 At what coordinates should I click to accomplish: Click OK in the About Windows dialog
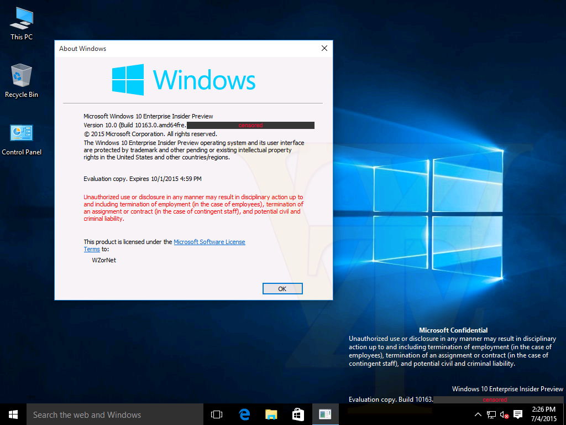click(x=282, y=289)
